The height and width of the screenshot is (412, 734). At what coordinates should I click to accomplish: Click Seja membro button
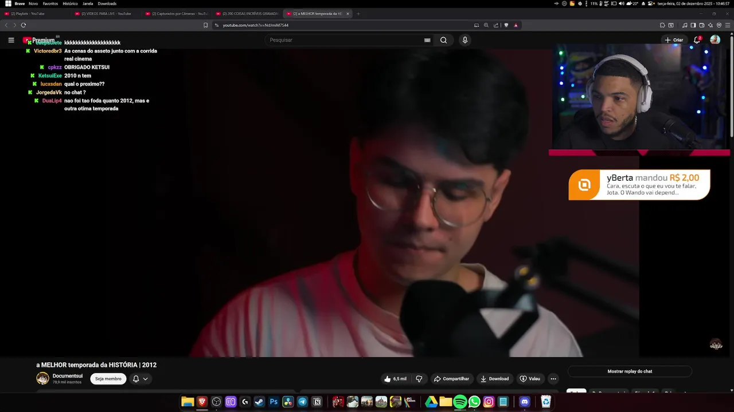(108, 379)
